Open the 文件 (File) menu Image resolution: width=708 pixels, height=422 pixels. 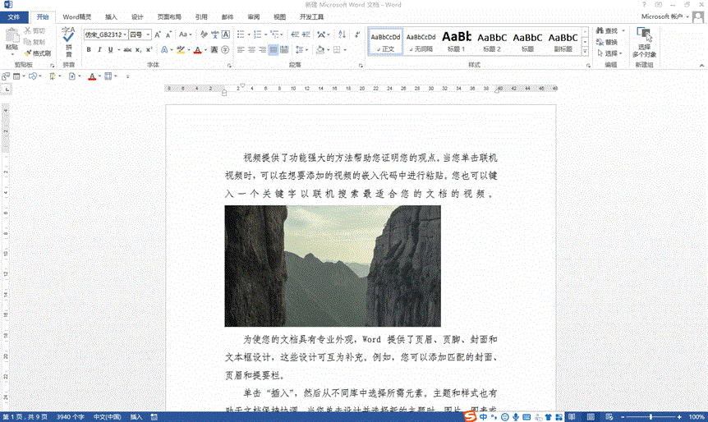click(x=14, y=16)
